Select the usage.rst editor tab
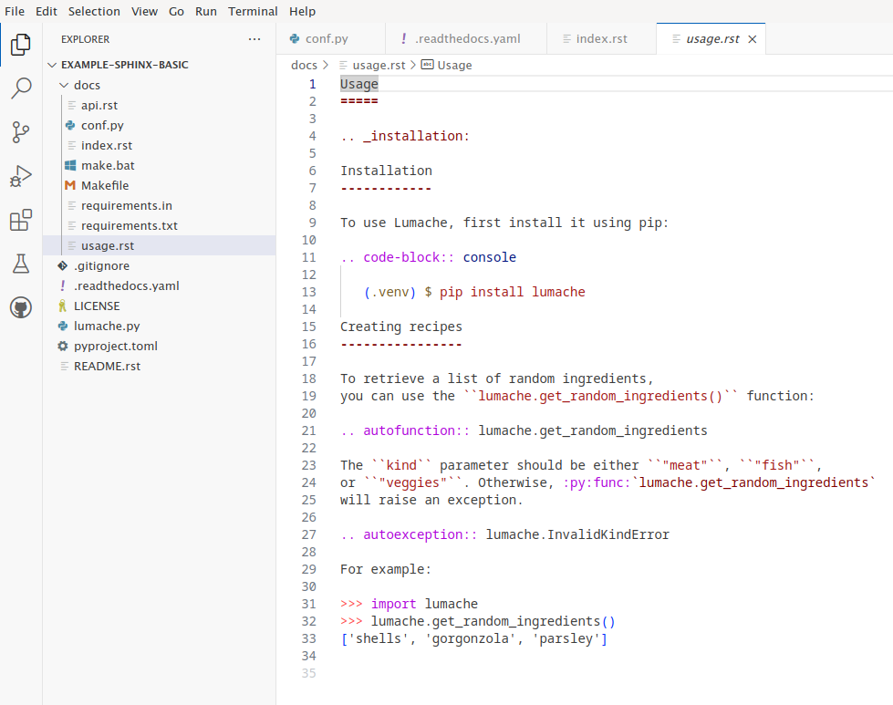Viewport: 893px width, 705px height. (x=711, y=38)
